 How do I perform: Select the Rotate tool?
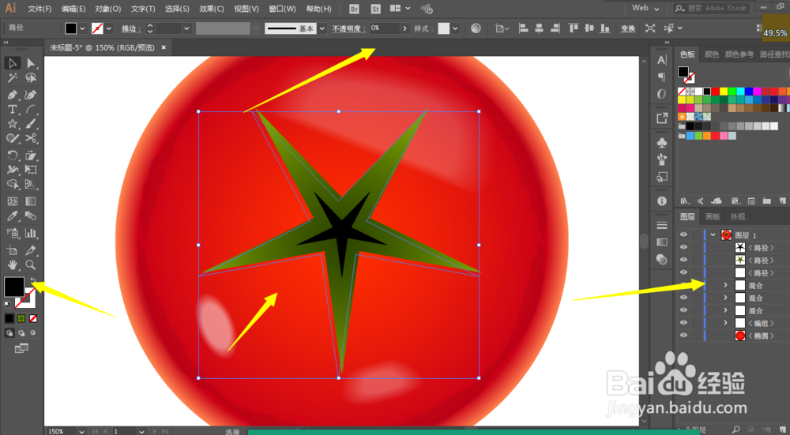pyautogui.click(x=13, y=155)
